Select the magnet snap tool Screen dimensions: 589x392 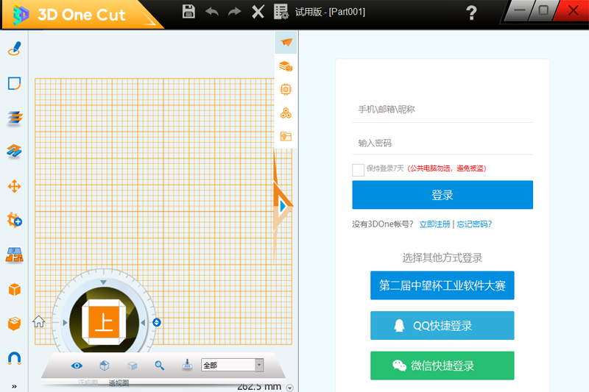[x=14, y=358]
